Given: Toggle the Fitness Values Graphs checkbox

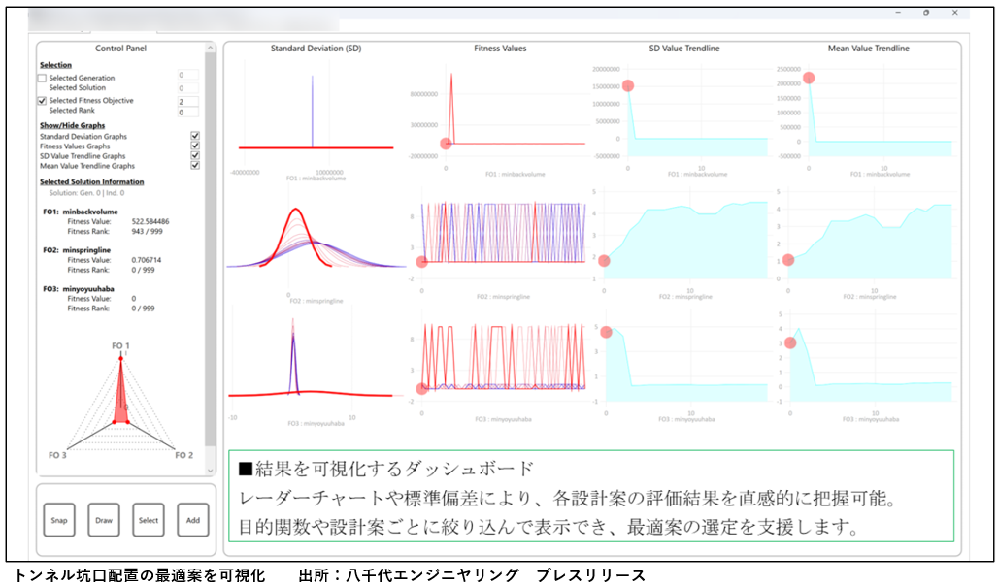Looking at the screenshot, I should (x=195, y=146).
